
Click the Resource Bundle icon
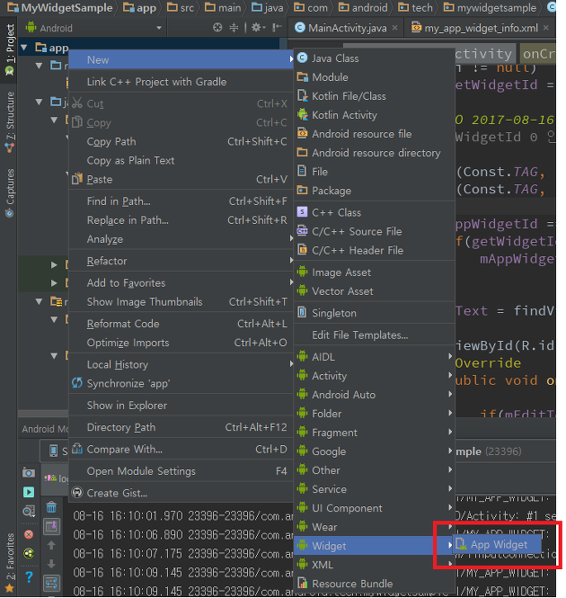click(302, 583)
